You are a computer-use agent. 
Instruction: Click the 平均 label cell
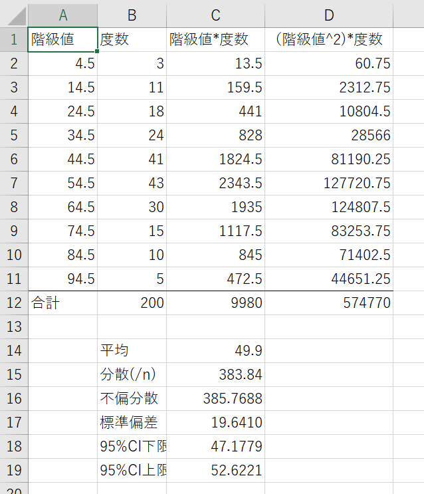(132, 350)
